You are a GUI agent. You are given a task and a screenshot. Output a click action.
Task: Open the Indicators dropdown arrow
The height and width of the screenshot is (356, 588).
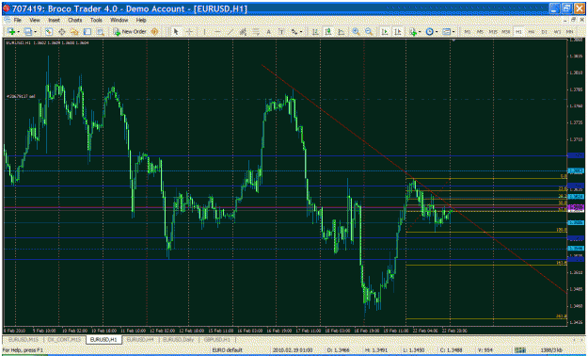click(420, 32)
